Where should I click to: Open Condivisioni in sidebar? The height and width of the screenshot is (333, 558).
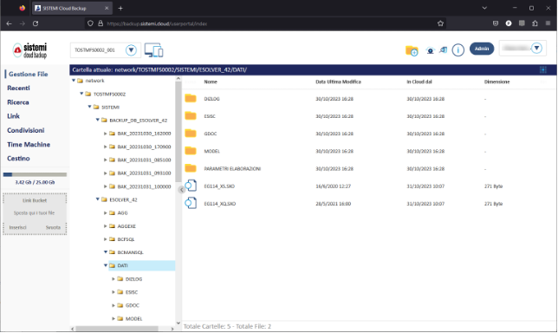pos(26,130)
